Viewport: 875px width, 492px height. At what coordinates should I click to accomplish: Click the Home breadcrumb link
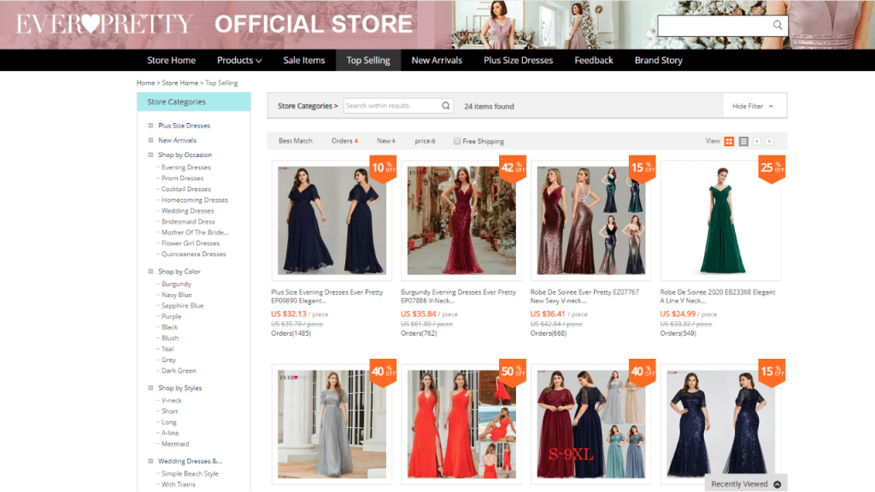pos(145,83)
